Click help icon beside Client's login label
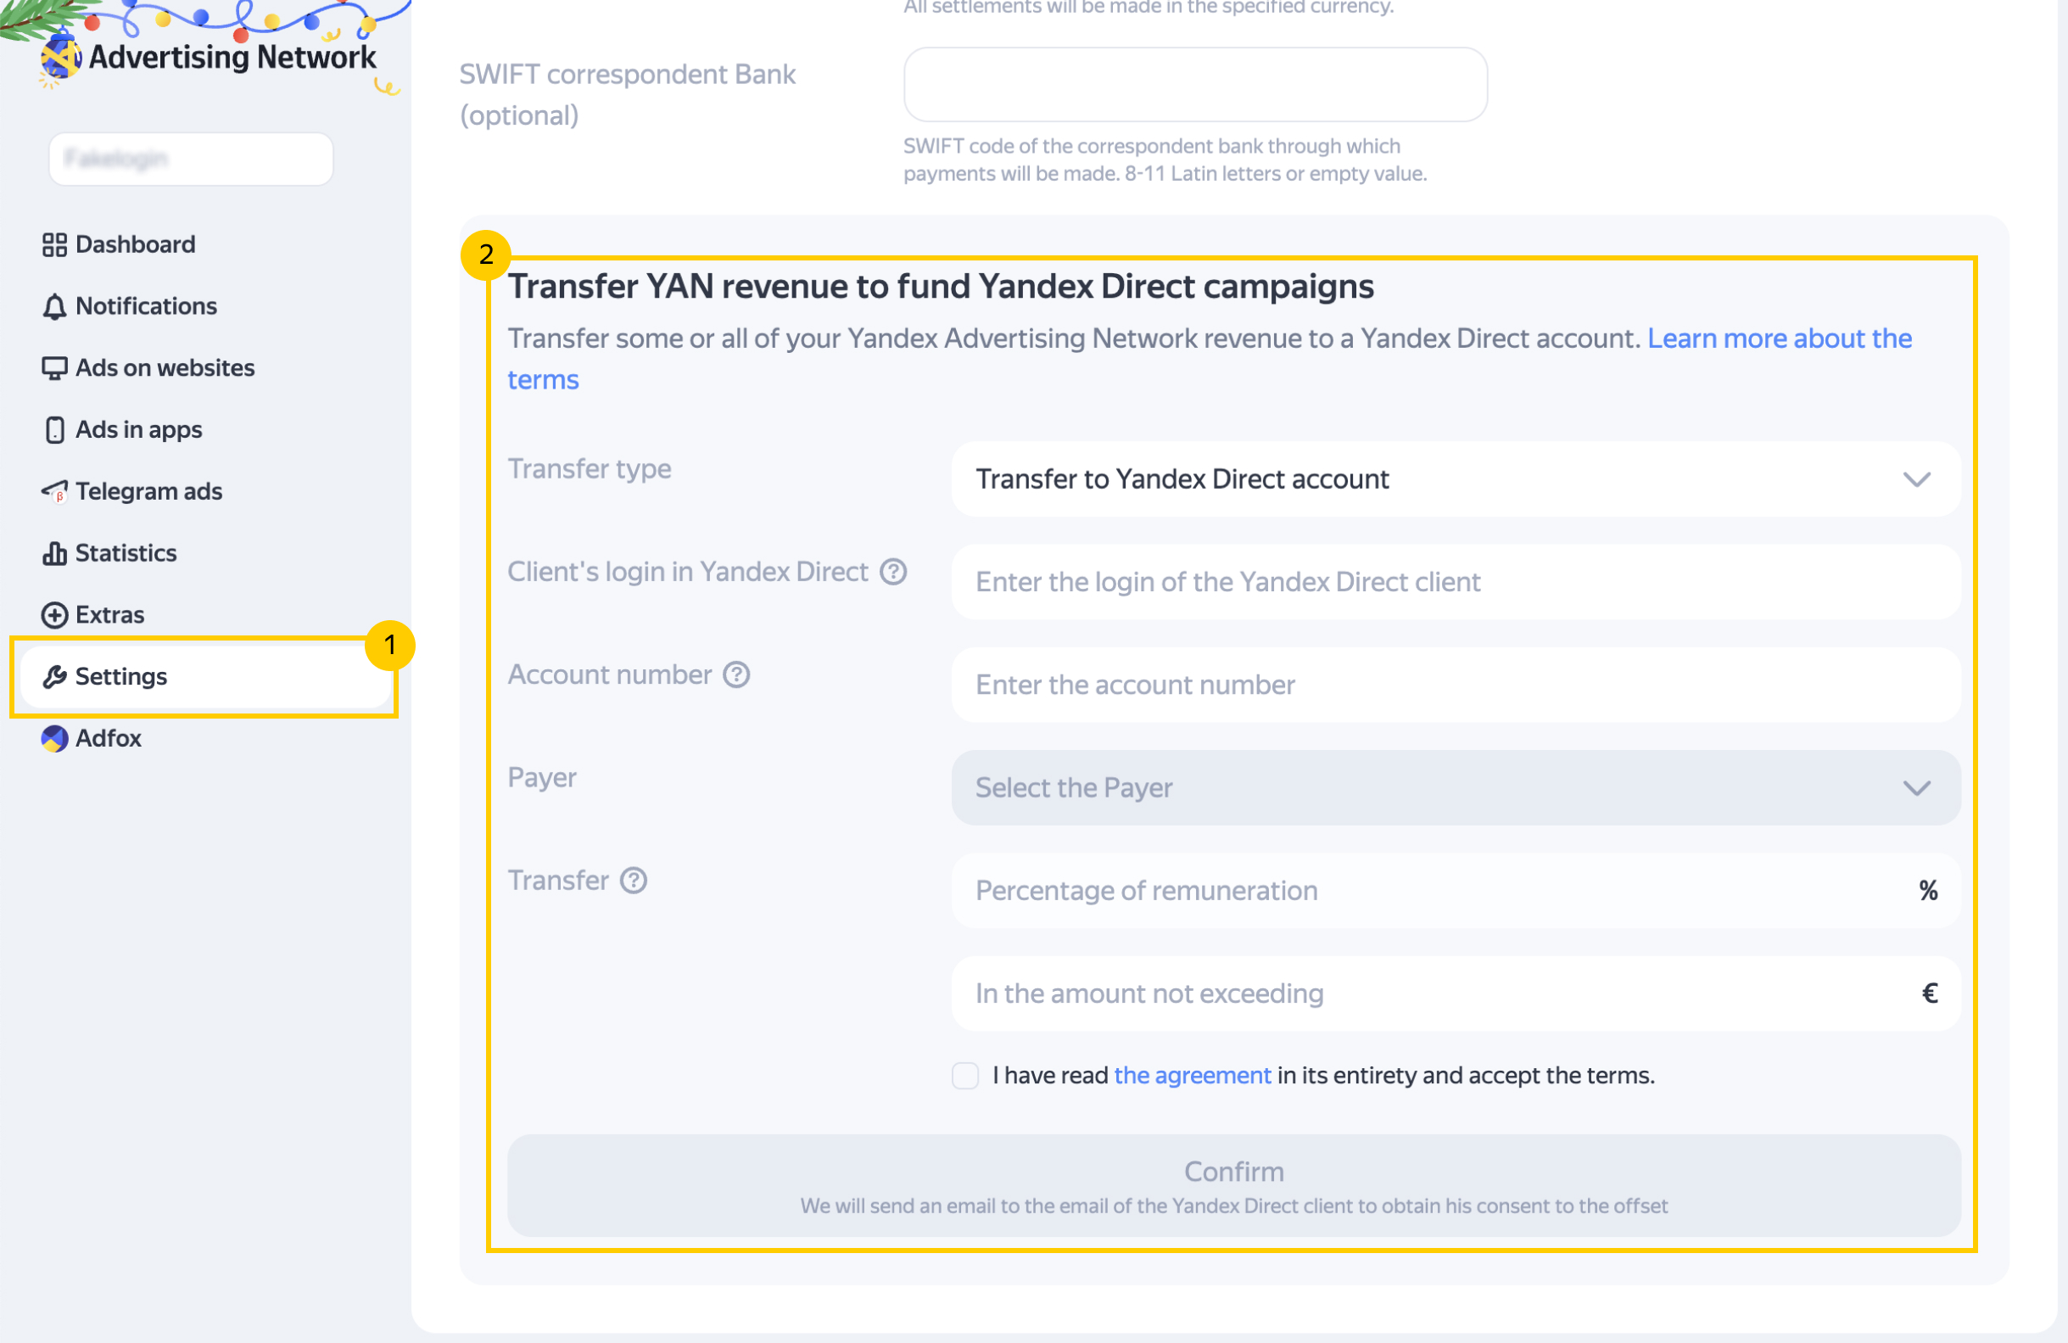 (893, 572)
